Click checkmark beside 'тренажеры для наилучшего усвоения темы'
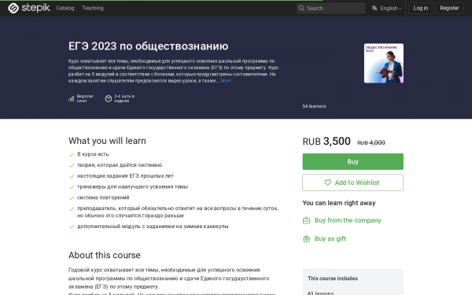472x295 pixels. point(72,187)
